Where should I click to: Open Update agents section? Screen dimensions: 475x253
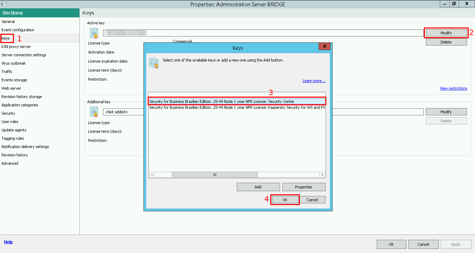[x=14, y=130]
